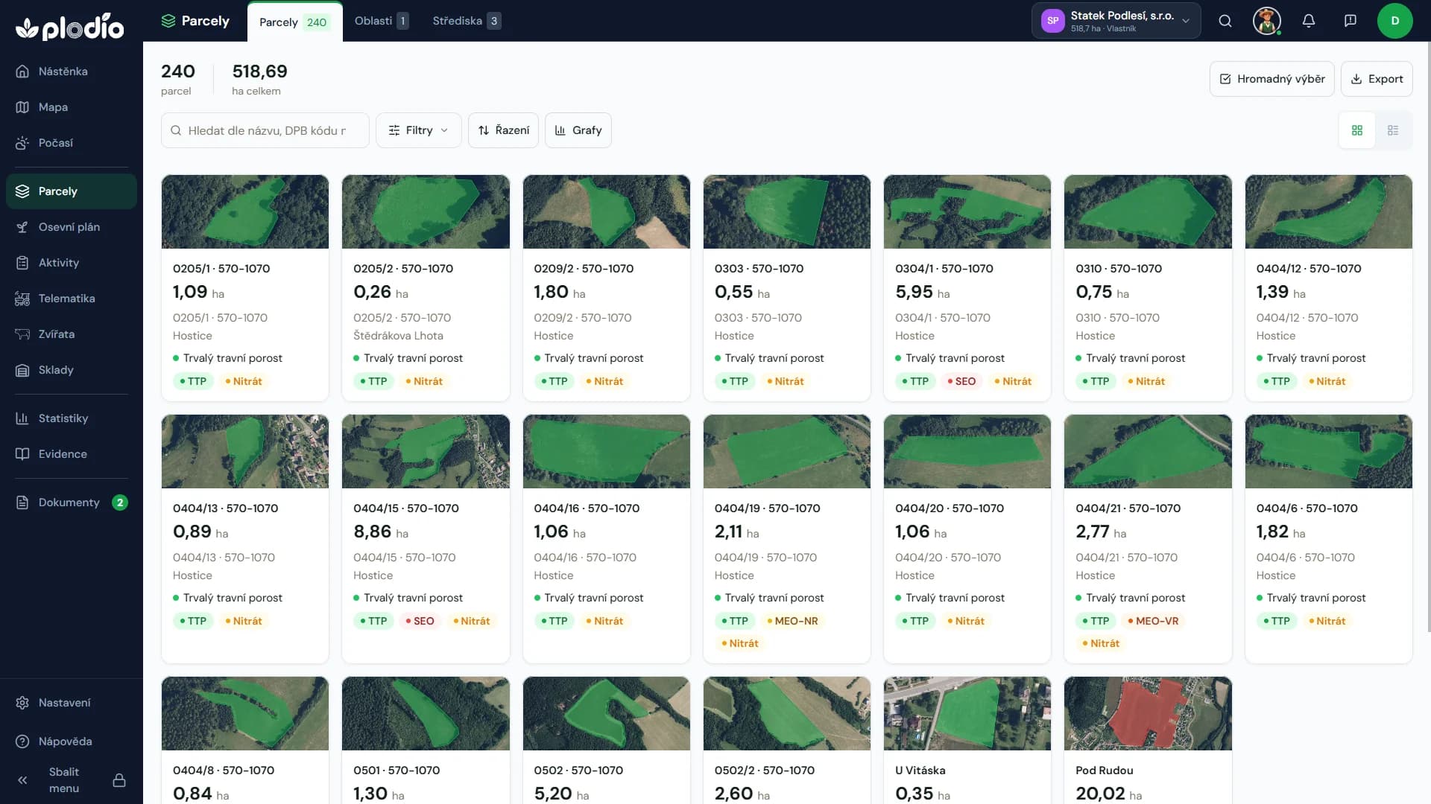Click TTP tag on parcel 0303
This screenshot has width=1431, height=804.
point(734,381)
